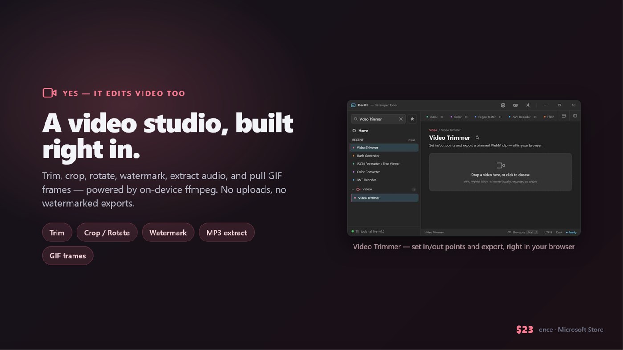Click the MP3 extract feature pill
This screenshot has width=623, height=350.
[227, 233]
